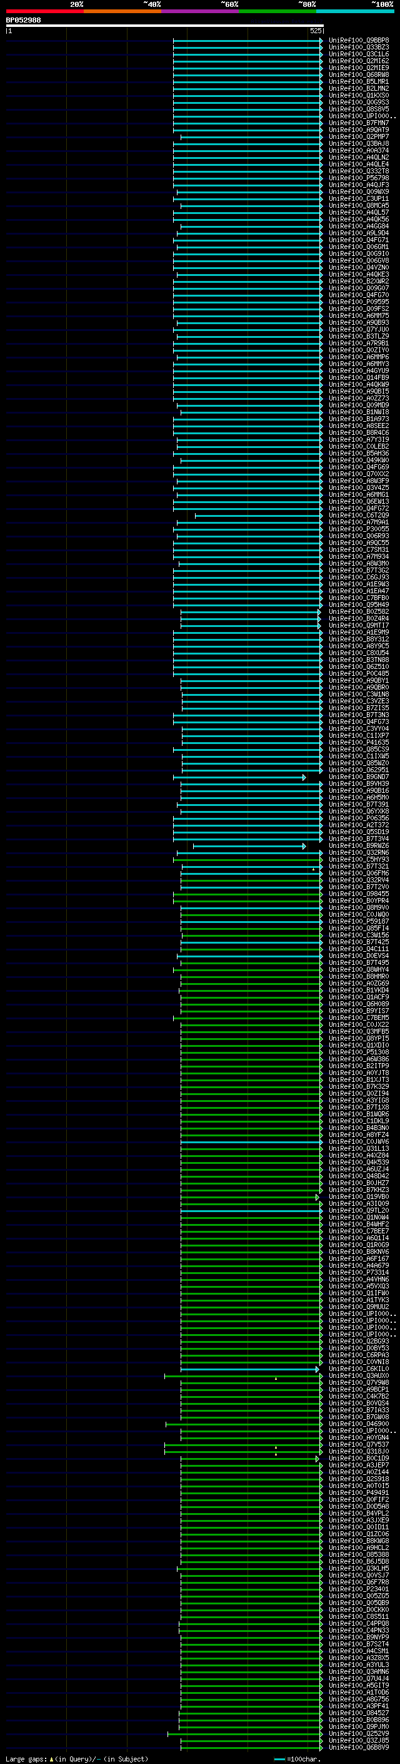Select hit UniRef100_A0YGN4
Viewport: 400px width, 1764px height.
pyautogui.click(x=358, y=1437)
